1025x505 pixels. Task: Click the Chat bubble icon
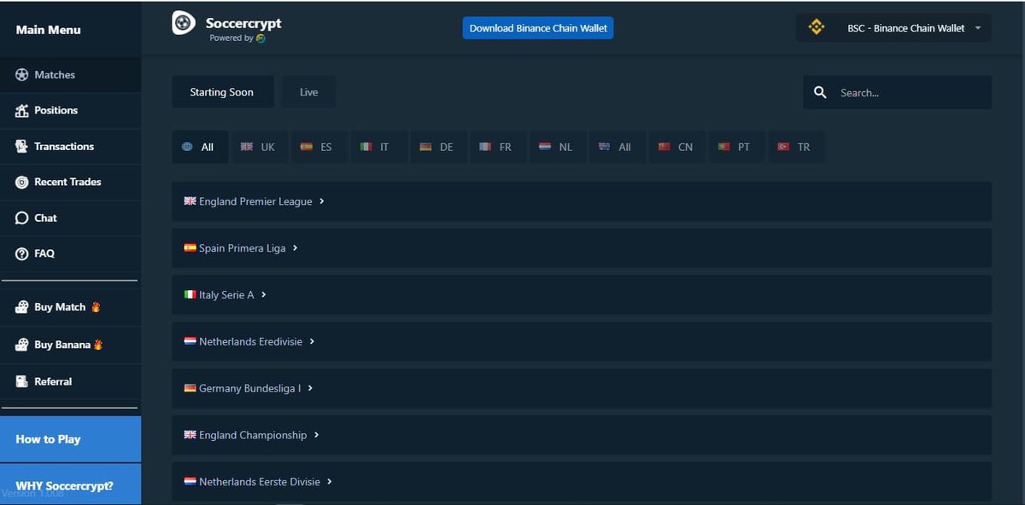(x=22, y=218)
